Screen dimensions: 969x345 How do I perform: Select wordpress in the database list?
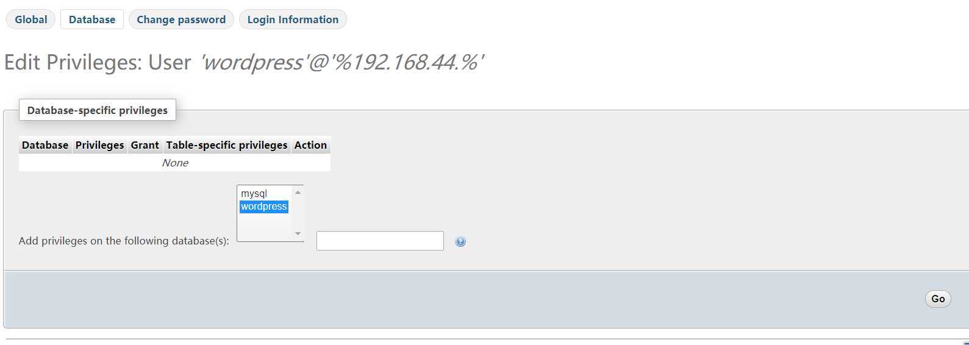pos(263,207)
